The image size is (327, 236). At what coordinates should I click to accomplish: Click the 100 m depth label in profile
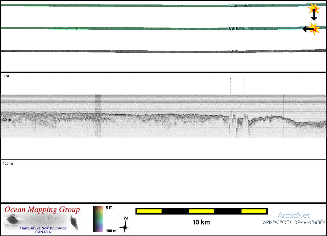(x=8, y=163)
